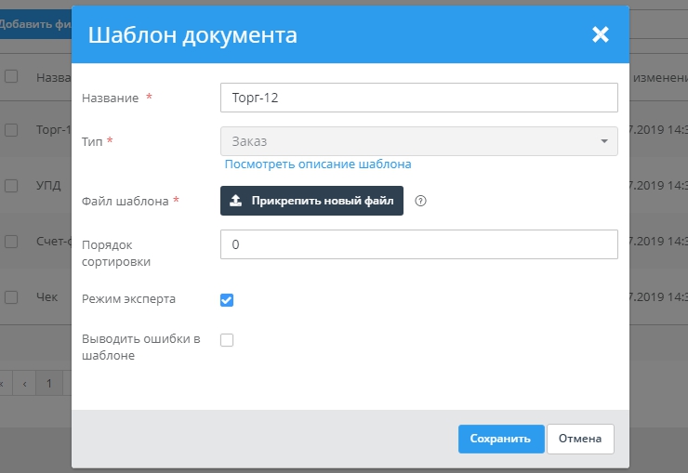This screenshot has height=473, width=688.
Task: Go to previous page in pagination
Action: tap(24, 382)
